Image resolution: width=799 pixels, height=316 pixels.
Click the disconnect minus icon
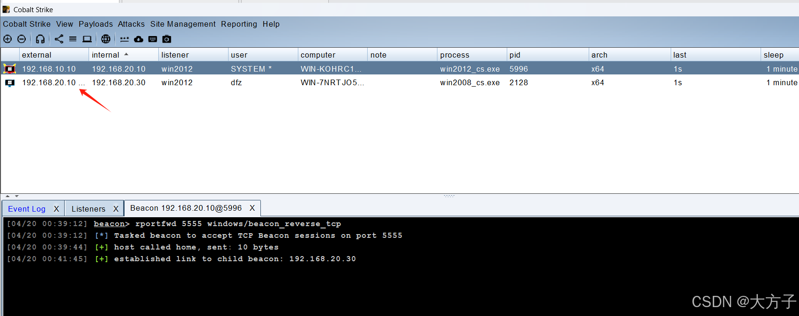point(22,39)
